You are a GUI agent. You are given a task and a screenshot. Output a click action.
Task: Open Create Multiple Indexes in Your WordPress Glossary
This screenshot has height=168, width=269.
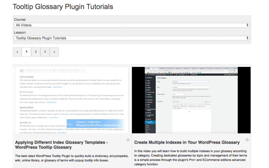(x=187, y=142)
